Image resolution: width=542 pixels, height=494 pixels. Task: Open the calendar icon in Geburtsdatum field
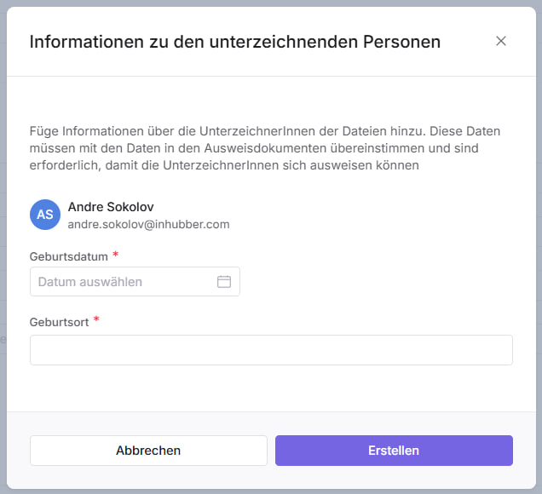[x=224, y=282]
